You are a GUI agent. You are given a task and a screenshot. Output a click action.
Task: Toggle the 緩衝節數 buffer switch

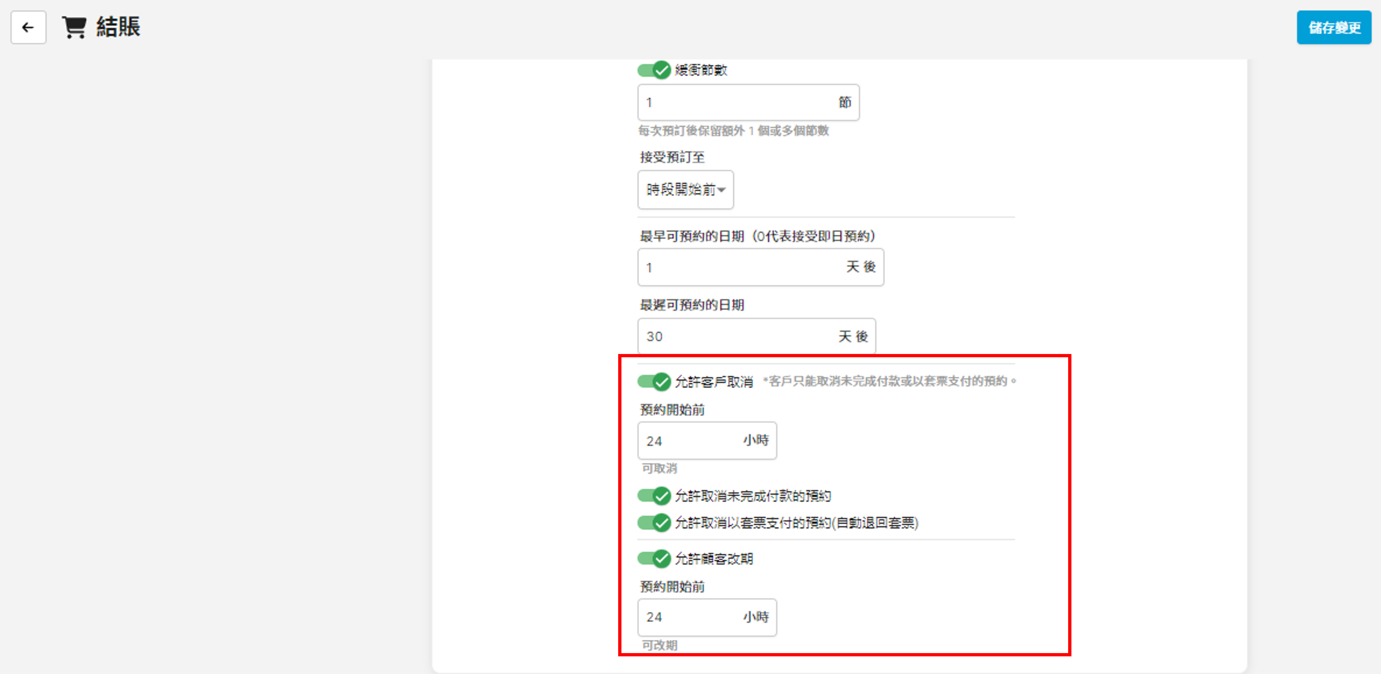pyautogui.click(x=654, y=70)
